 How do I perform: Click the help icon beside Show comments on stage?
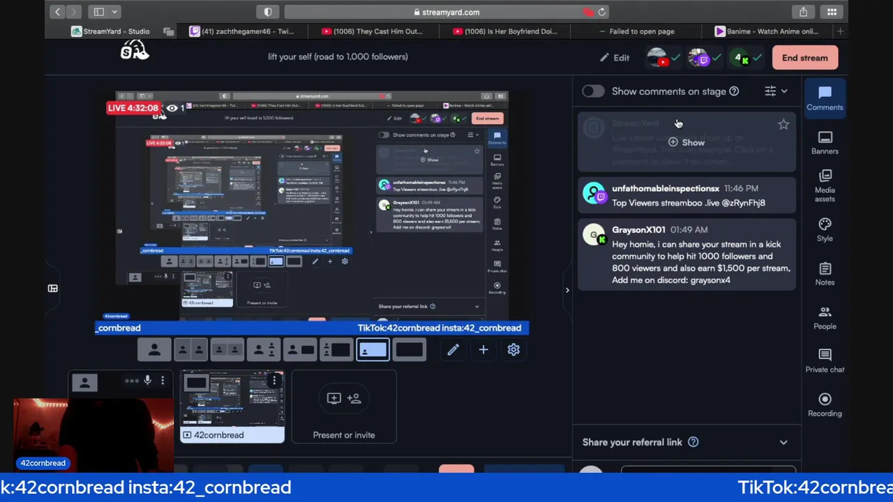click(x=734, y=91)
